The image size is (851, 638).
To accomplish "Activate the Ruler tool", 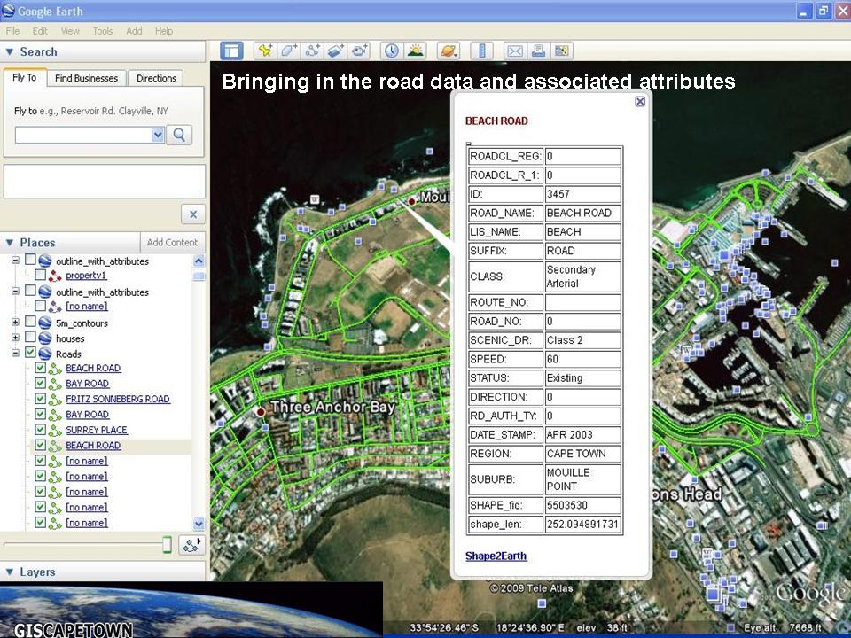I will click(482, 51).
